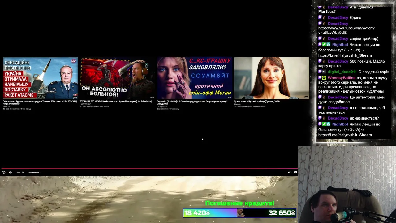This screenshot has width=396, height=223.
Task: Click the 32 650₴ goal amount
Action: (x=282, y=213)
